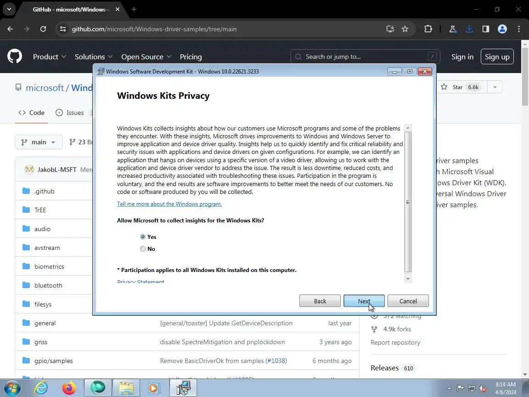The width and height of the screenshot is (529, 397).
Task: Bookmark this page with the star icon
Action: point(405,29)
